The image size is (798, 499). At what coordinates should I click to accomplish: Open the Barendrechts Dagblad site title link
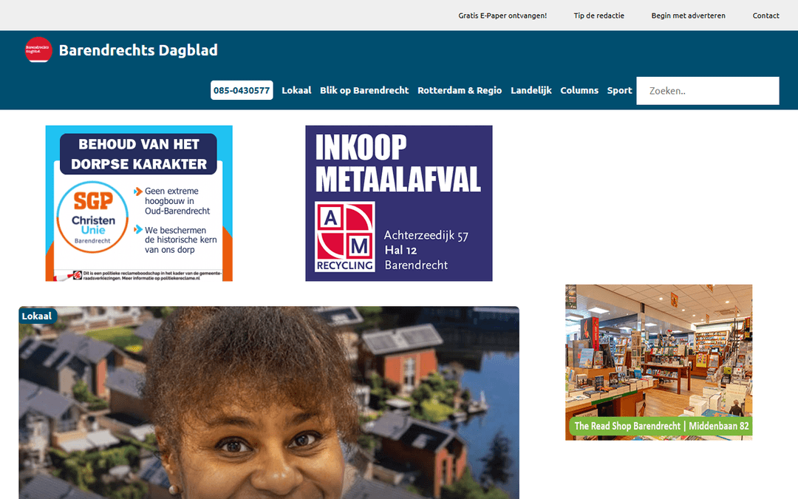click(x=138, y=50)
